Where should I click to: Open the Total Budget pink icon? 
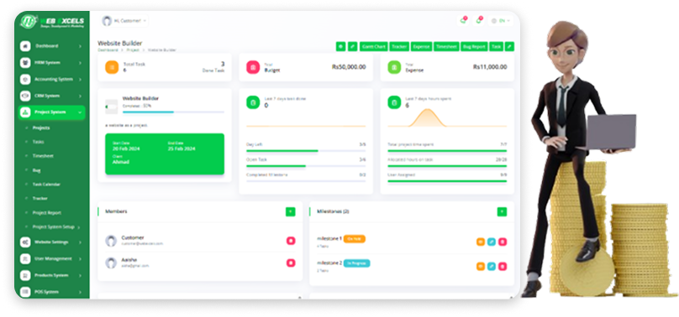tap(253, 67)
